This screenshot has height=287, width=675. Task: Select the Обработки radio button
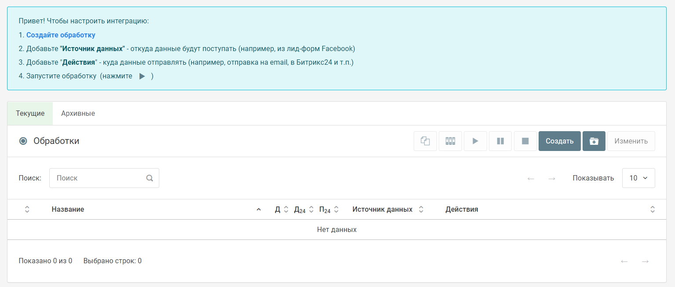pyautogui.click(x=23, y=141)
